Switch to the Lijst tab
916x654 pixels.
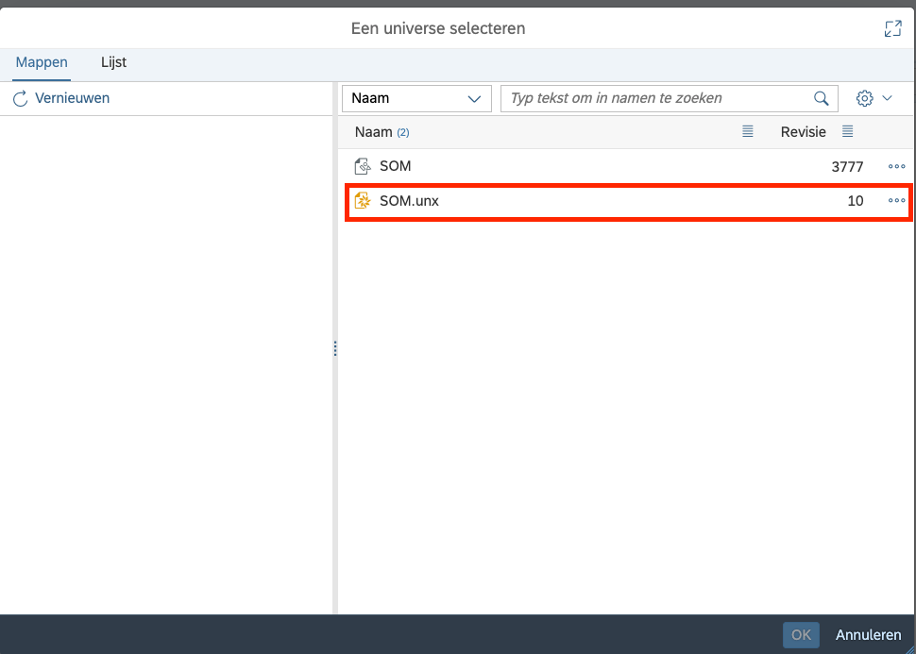tap(114, 62)
